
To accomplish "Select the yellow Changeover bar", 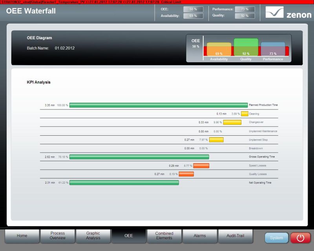I will click(x=232, y=122).
